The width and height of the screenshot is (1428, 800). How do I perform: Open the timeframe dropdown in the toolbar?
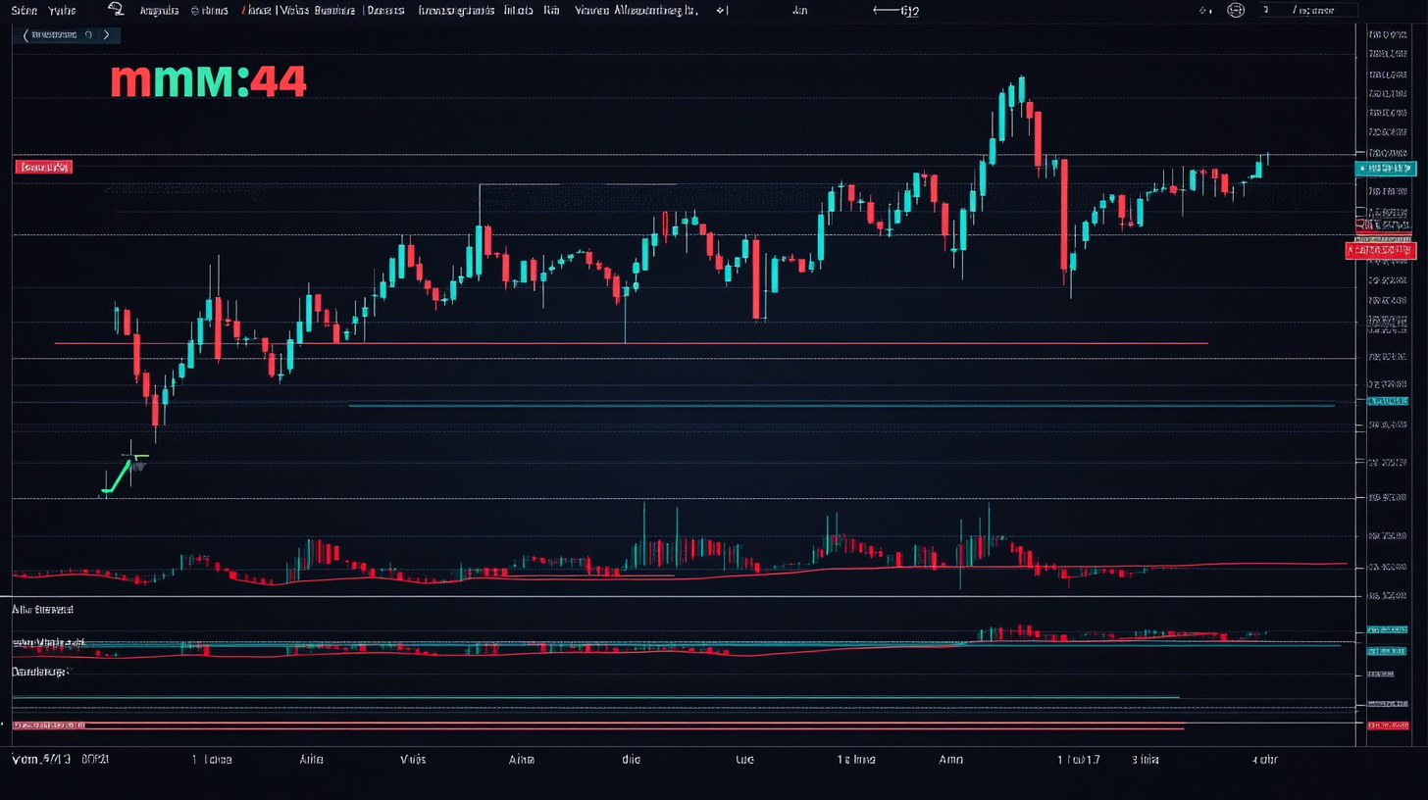(798, 10)
